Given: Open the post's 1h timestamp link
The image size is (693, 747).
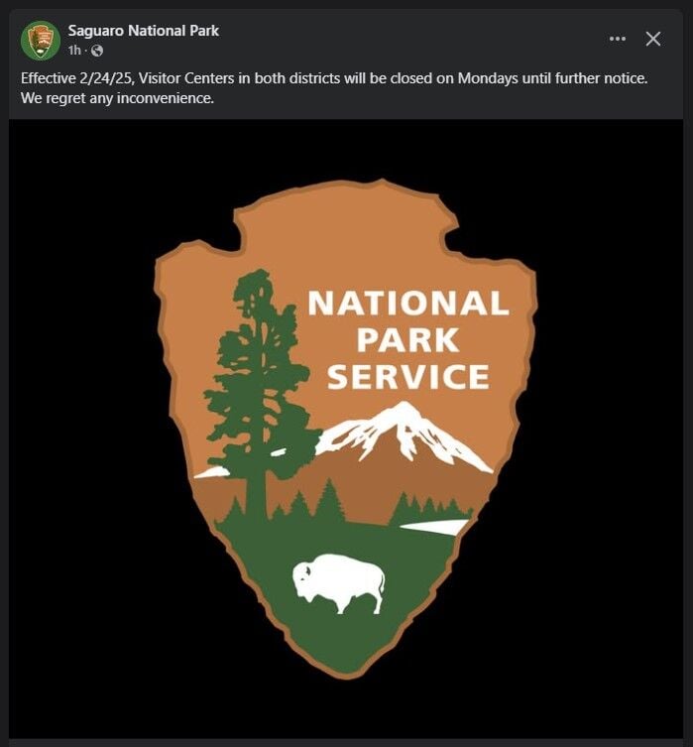Looking at the screenshot, I should tap(74, 51).
